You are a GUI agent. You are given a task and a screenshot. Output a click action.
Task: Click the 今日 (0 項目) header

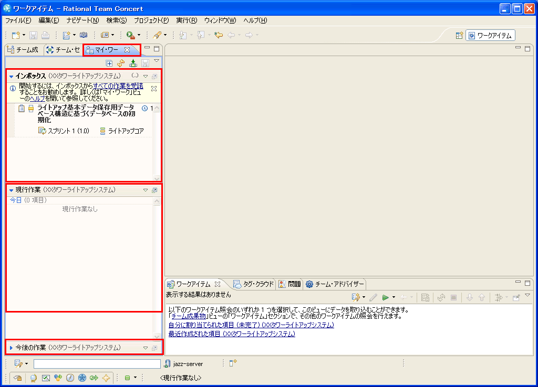pyautogui.click(x=28, y=200)
